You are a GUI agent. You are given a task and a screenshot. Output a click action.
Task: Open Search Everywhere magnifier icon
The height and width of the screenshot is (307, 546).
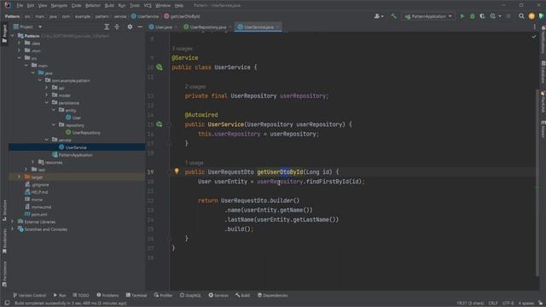[x=521, y=16]
